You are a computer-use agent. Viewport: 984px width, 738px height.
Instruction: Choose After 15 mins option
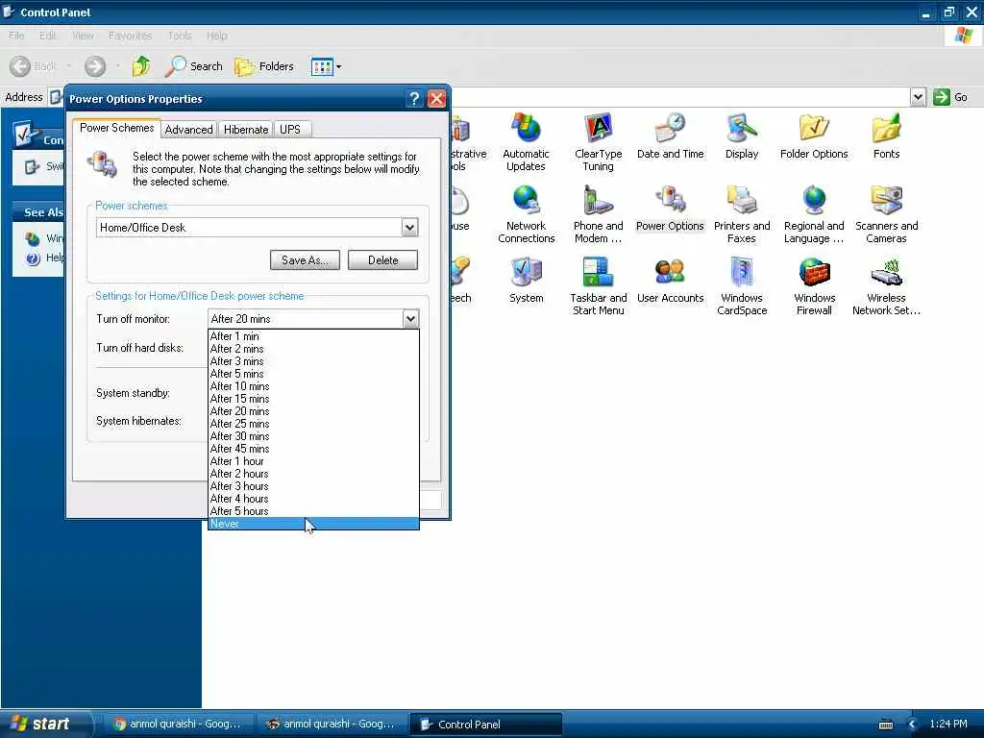[313, 399]
